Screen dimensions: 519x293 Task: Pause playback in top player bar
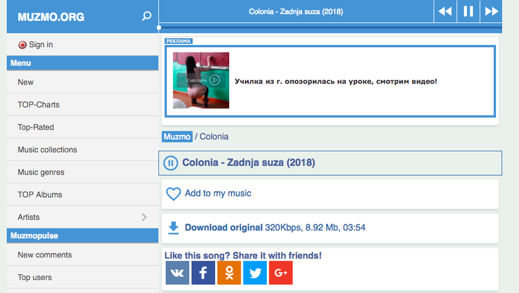point(468,11)
